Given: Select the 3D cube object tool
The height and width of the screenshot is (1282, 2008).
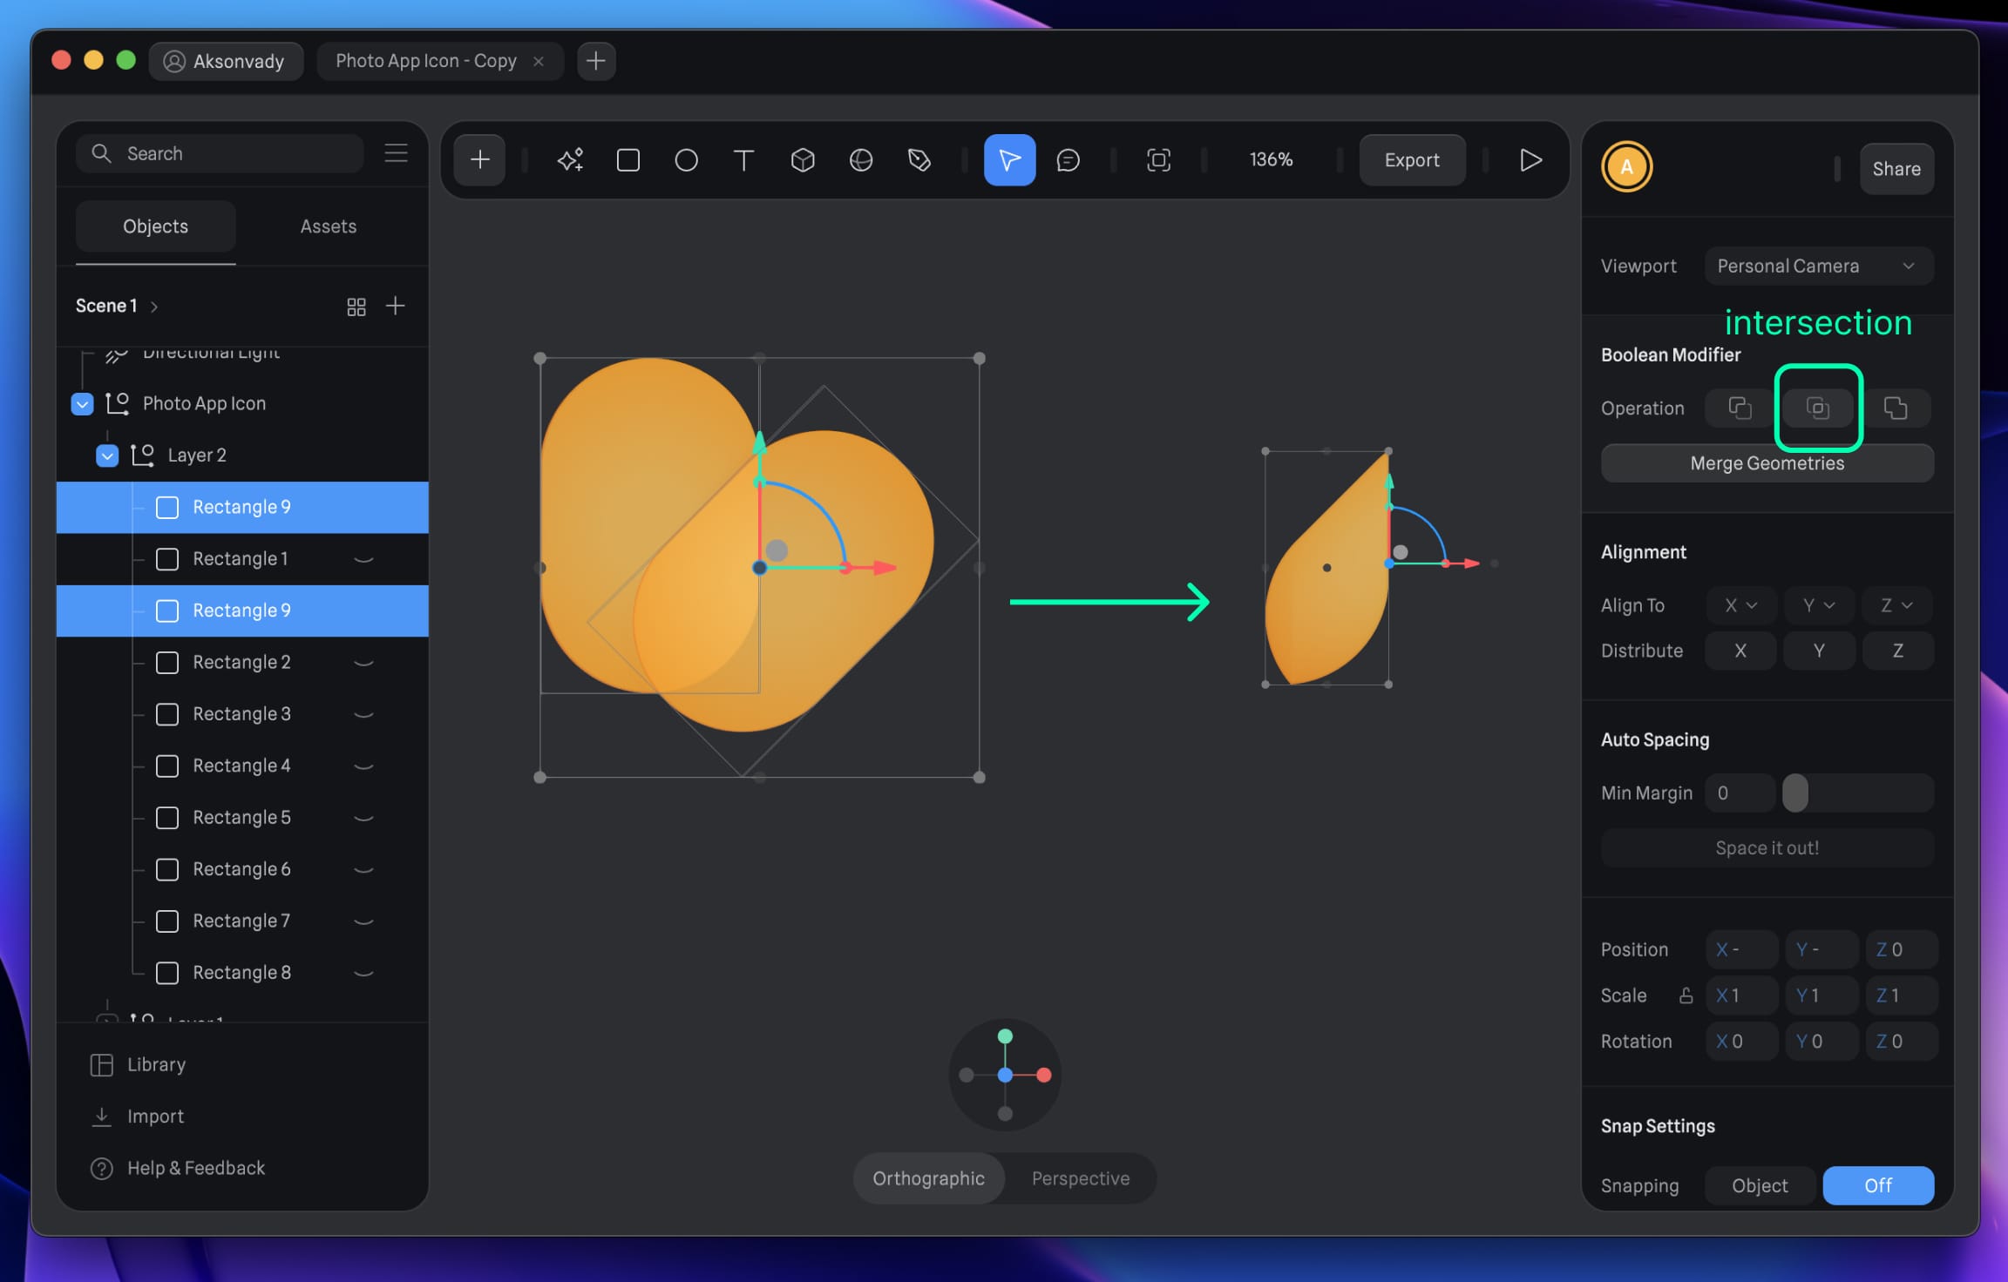Looking at the screenshot, I should pyautogui.click(x=802, y=160).
